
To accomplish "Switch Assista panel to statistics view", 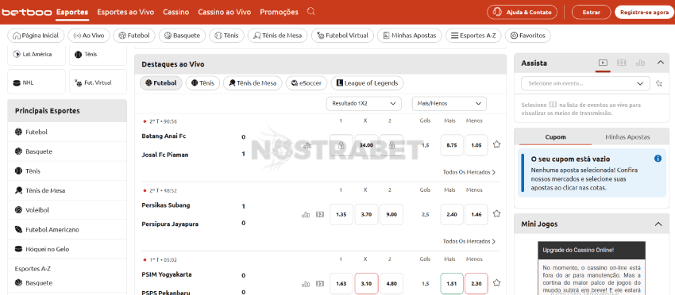I will (640, 63).
